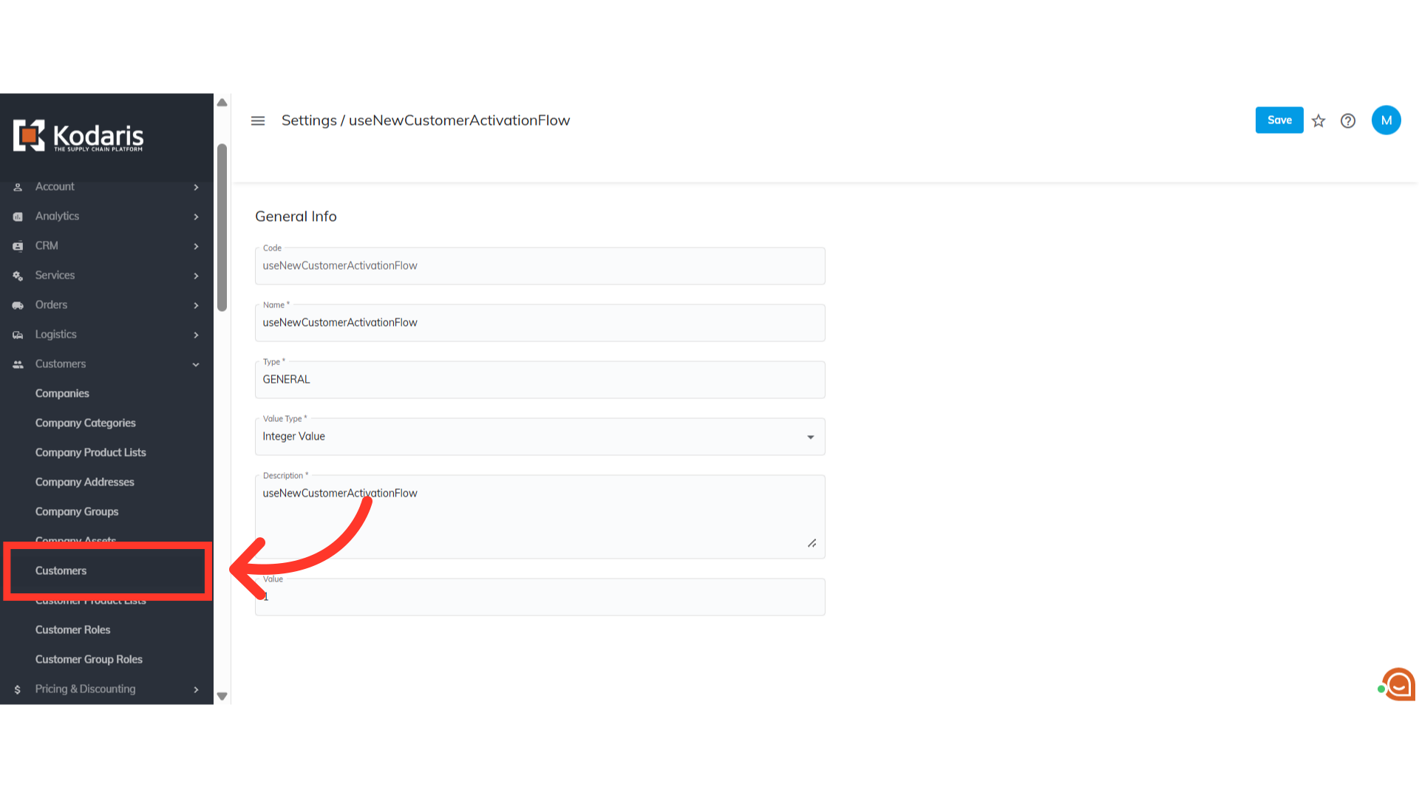Click the Analytics sidebar icon
The width and height of the screenshot is (1419, 798).
click(x=18, y=216)
